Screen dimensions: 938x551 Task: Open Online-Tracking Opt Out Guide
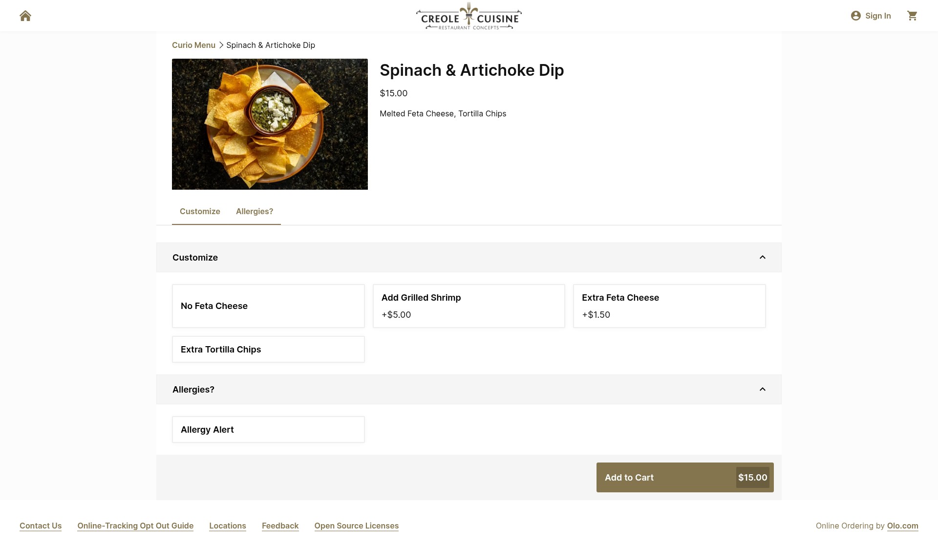coord(135,526)
